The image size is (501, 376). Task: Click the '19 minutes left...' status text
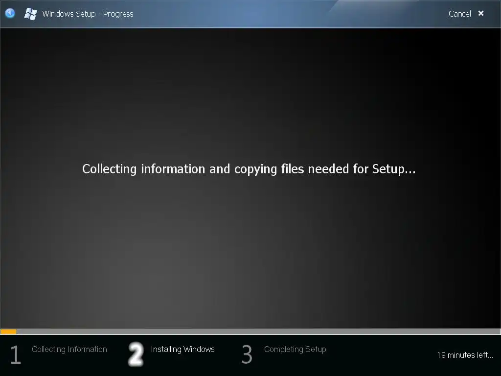[465, 355]
